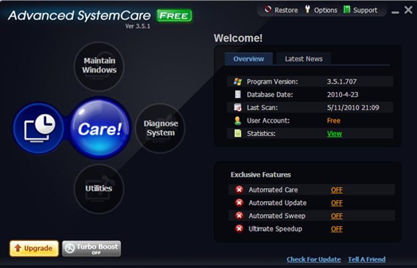Click the 2010-4-23 database date value
417x268 pixels.
(x=343, y=95)
